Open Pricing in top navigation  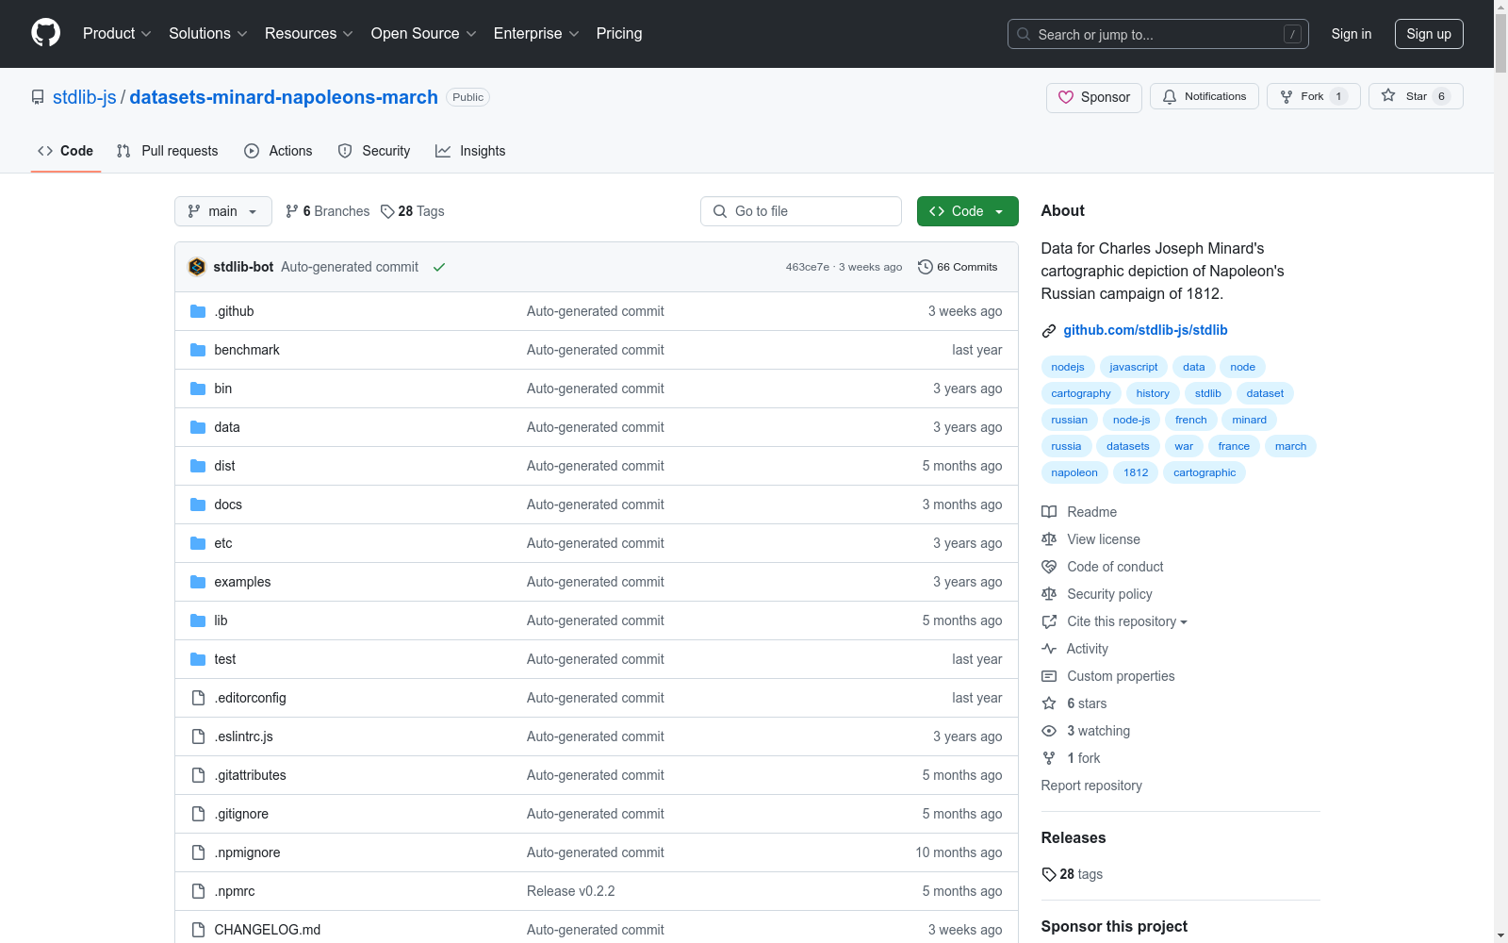[619, 33]
